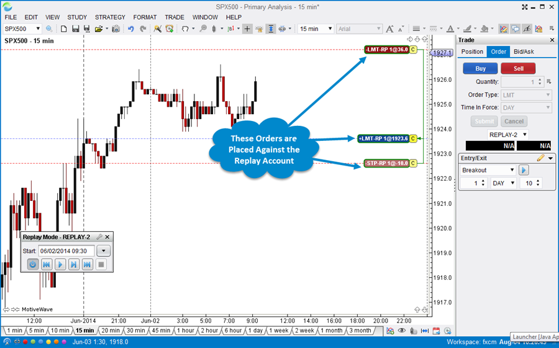559x348 pixels.
Task: Take a chart snapshot with camera icon
Action: pos(116,29)
